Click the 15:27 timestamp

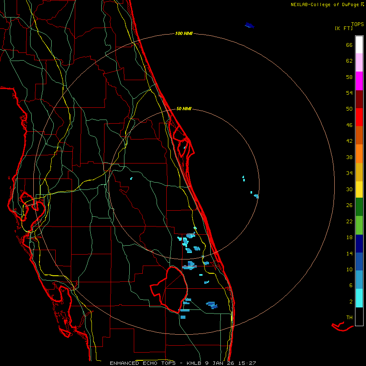tap(247, 363)
